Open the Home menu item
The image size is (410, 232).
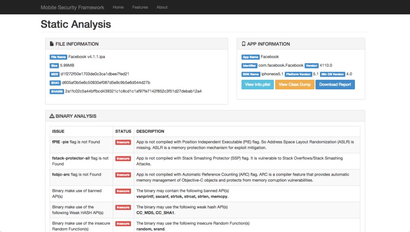pos(118,7)
